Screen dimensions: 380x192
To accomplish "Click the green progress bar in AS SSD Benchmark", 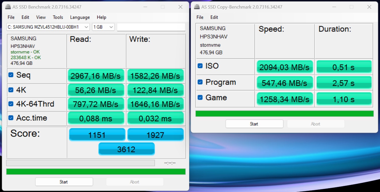I will pyautogui.click(x=96, y=171).
